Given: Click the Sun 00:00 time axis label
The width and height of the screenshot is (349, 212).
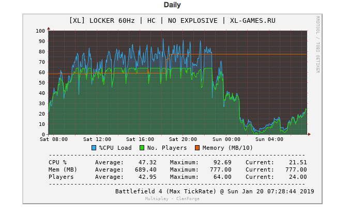Looking at the screenshot, I should click(226, 139).
